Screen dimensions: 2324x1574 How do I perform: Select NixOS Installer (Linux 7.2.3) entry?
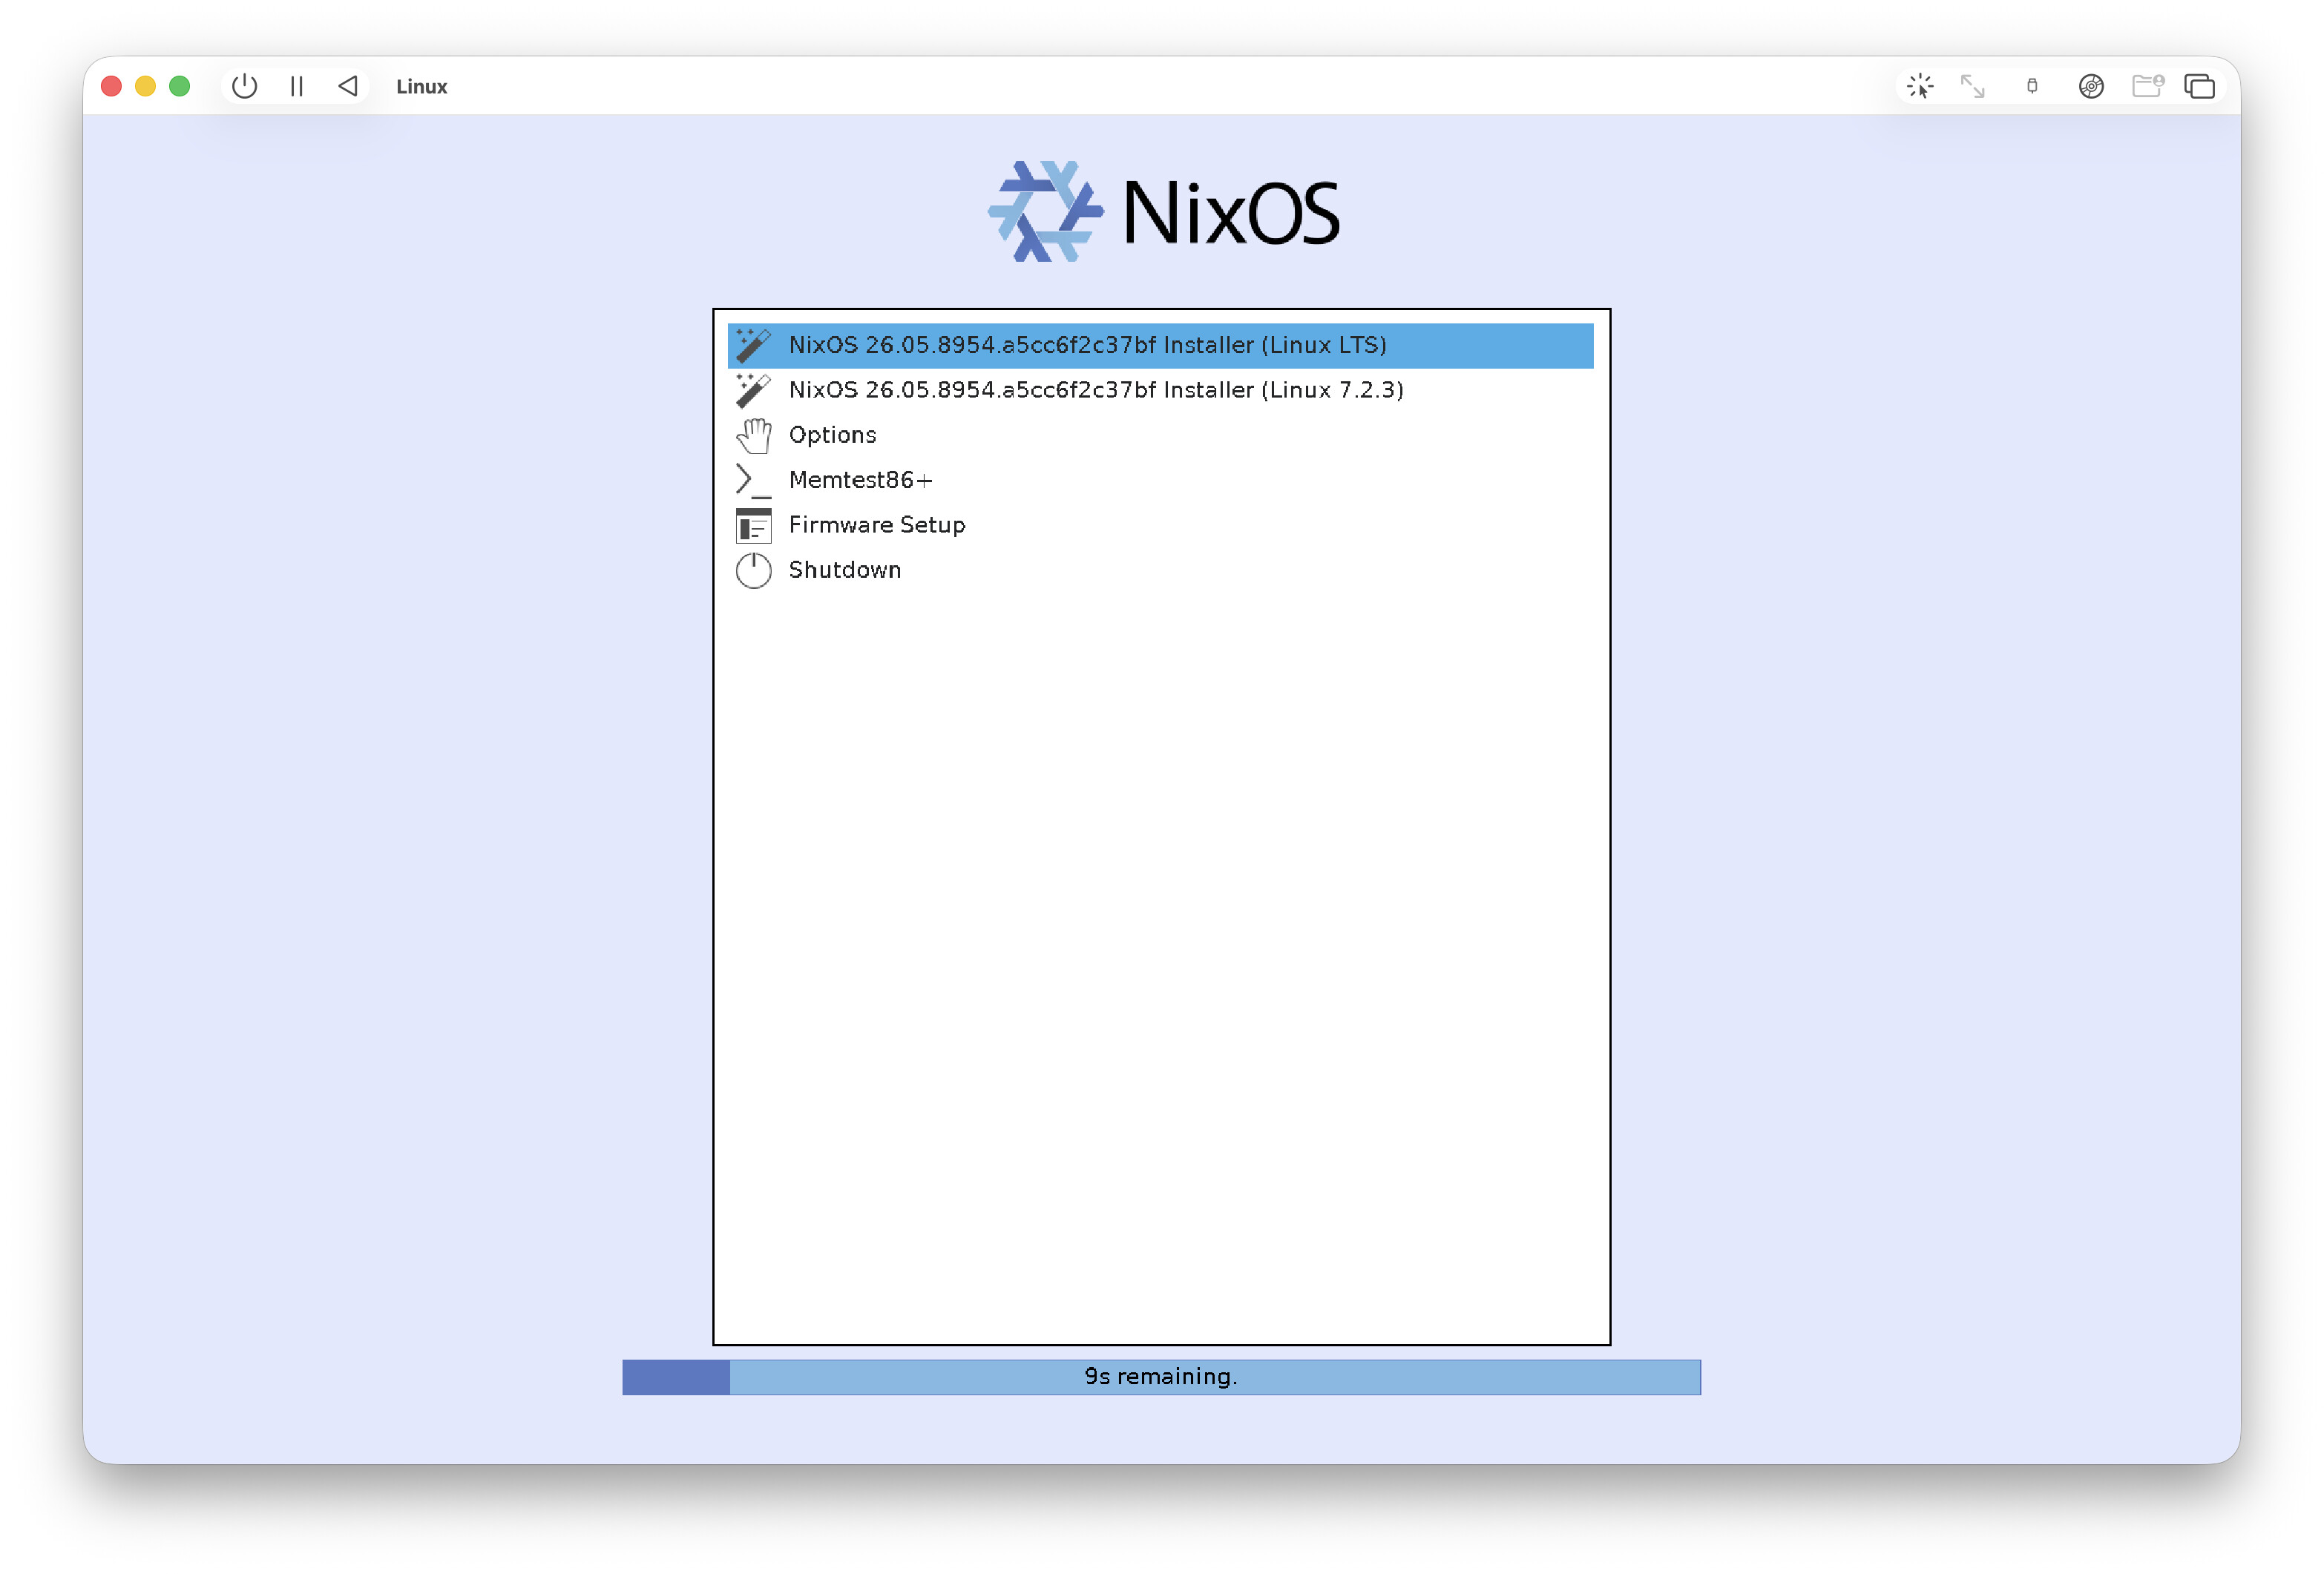click(1160, 389)
